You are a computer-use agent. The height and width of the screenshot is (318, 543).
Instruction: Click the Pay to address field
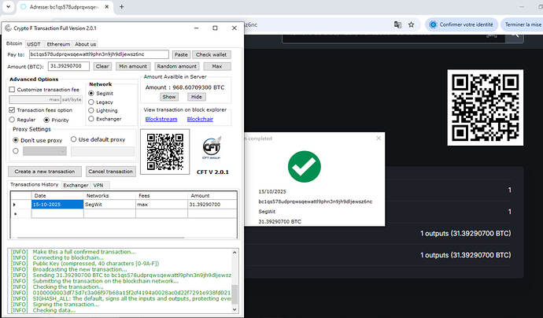pos(98,55)
